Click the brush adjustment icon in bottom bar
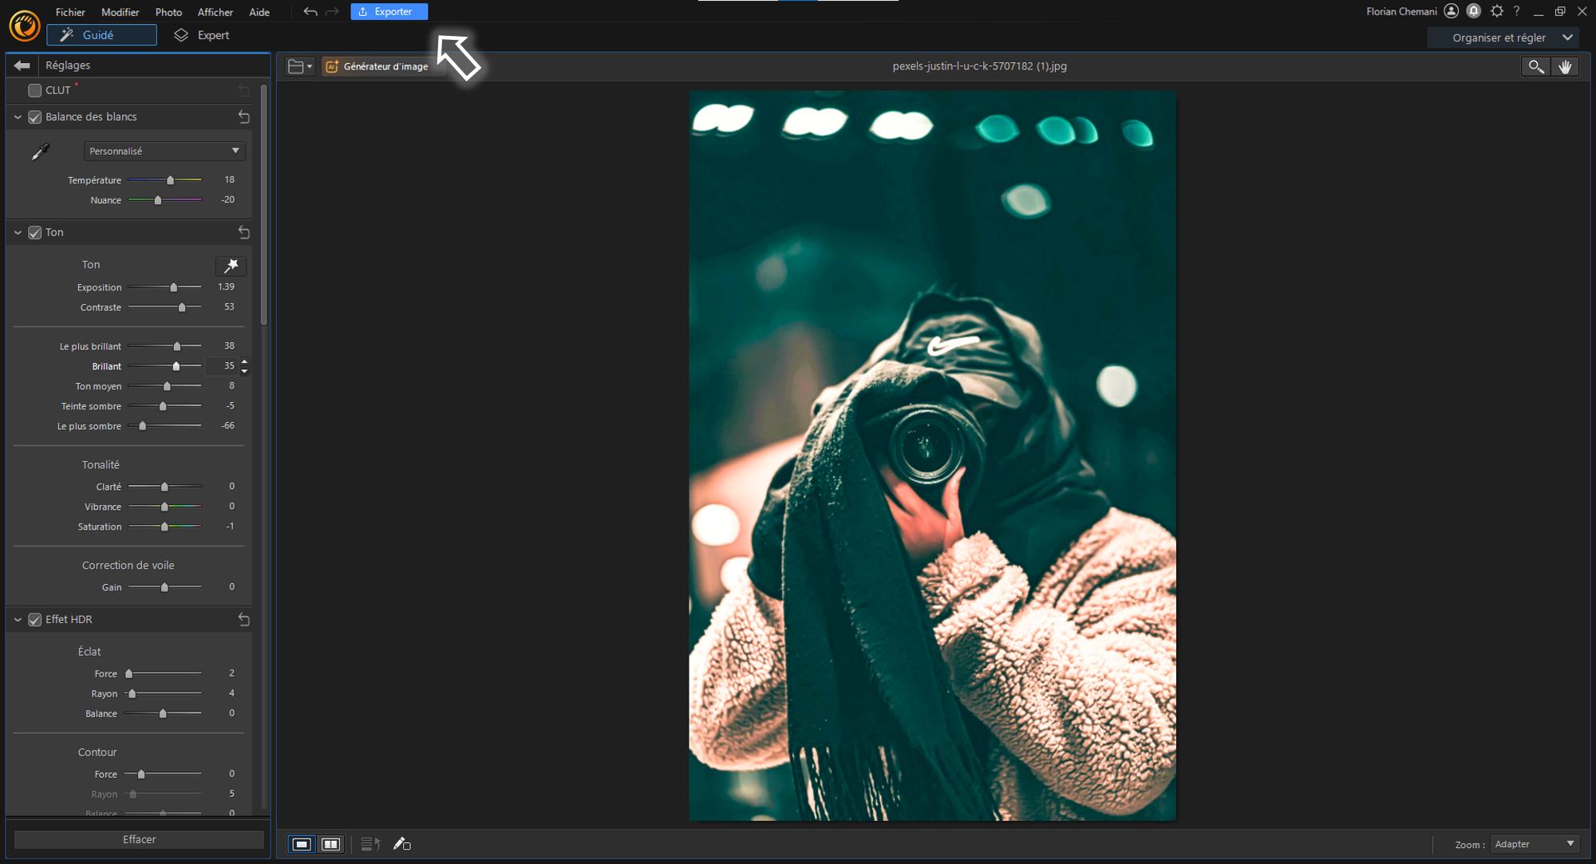 pos(401,844)
